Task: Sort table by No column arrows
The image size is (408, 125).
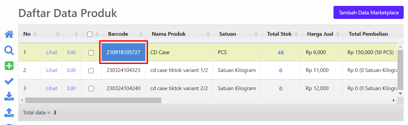Action: point(35,34)
